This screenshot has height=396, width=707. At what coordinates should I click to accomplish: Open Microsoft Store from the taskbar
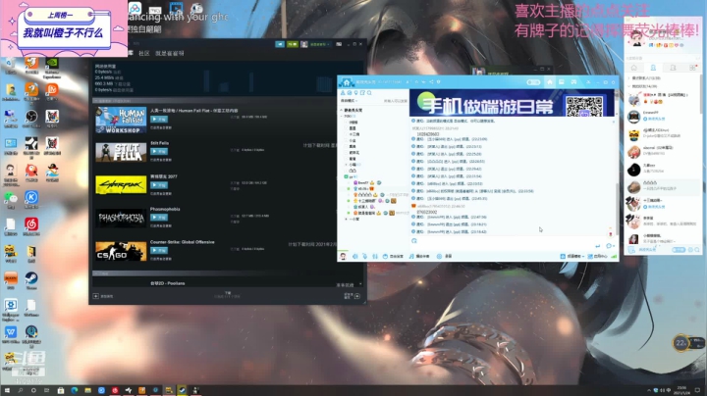coord(61,390)
